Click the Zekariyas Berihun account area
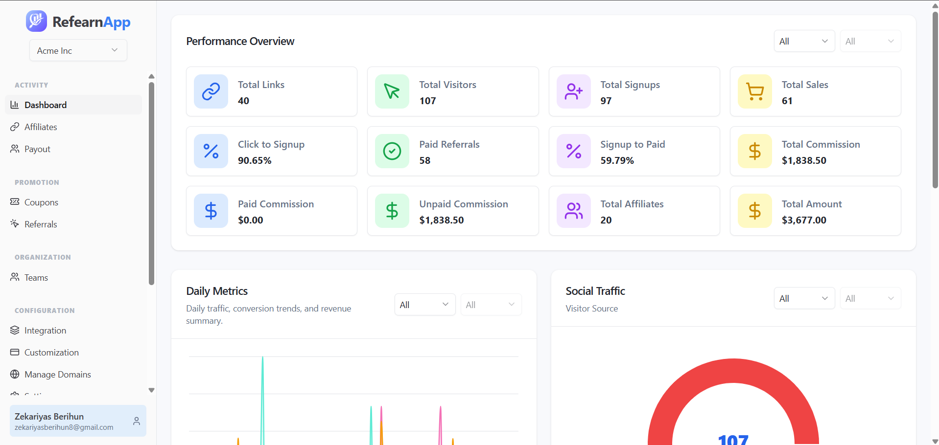939x445 pixels. pyautogui.click(x=64, y=421)
